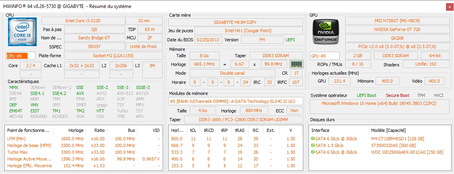Click the BIOS date 02/25/2013

click(208, 40)
